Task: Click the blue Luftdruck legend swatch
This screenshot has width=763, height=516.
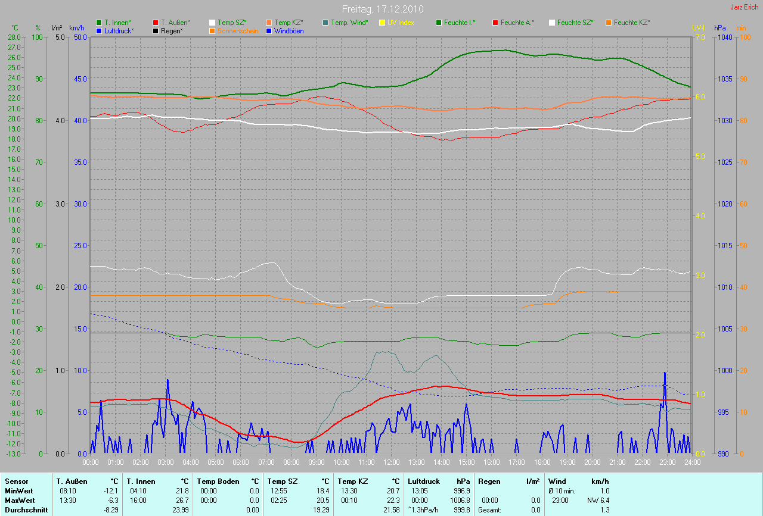Action: (99, 30)
